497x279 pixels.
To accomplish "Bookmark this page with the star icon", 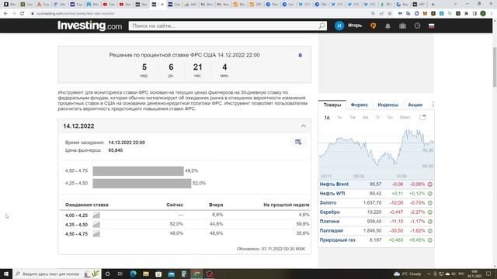I will click(x=390, y=14).
